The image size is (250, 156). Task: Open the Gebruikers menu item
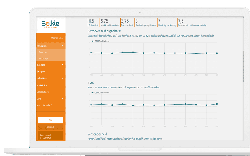coord(42,78)
